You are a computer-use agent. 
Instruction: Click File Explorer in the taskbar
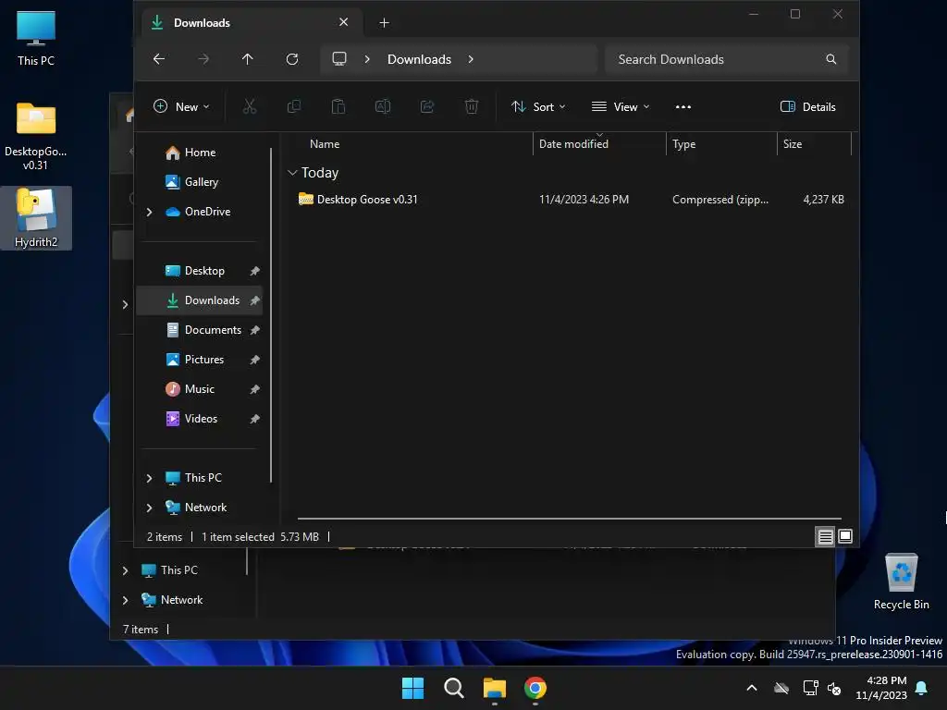pyautogui.click(x=495, y=688)
